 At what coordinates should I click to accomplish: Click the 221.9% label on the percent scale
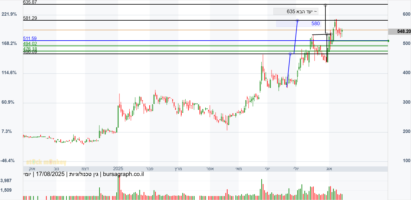click(x=9, y=14)
